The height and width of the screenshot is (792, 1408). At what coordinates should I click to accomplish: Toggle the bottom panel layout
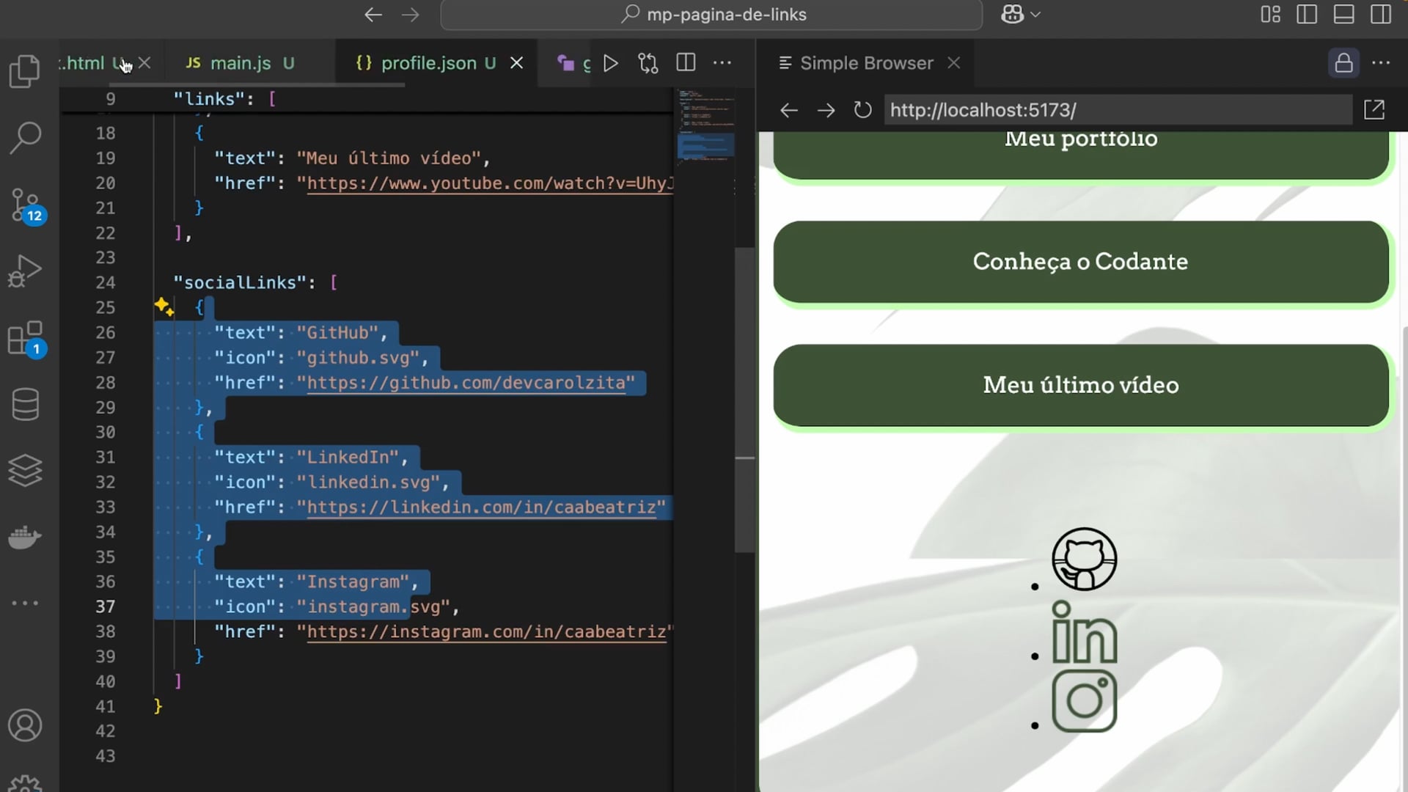pos(1343,15)
